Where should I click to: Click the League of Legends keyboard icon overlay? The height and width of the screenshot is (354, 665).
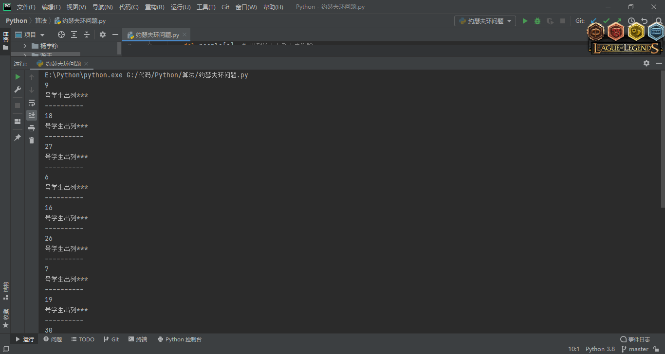pyautogui.click(x=656, y=32)
